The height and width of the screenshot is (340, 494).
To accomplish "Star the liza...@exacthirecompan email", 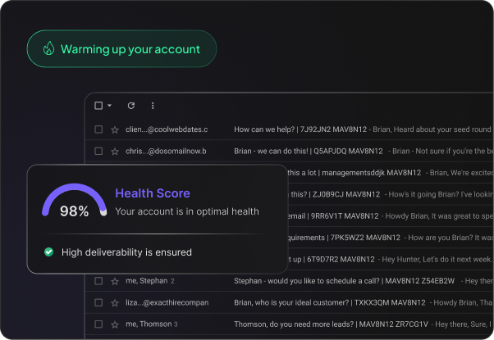I will (x=115, y=302).
